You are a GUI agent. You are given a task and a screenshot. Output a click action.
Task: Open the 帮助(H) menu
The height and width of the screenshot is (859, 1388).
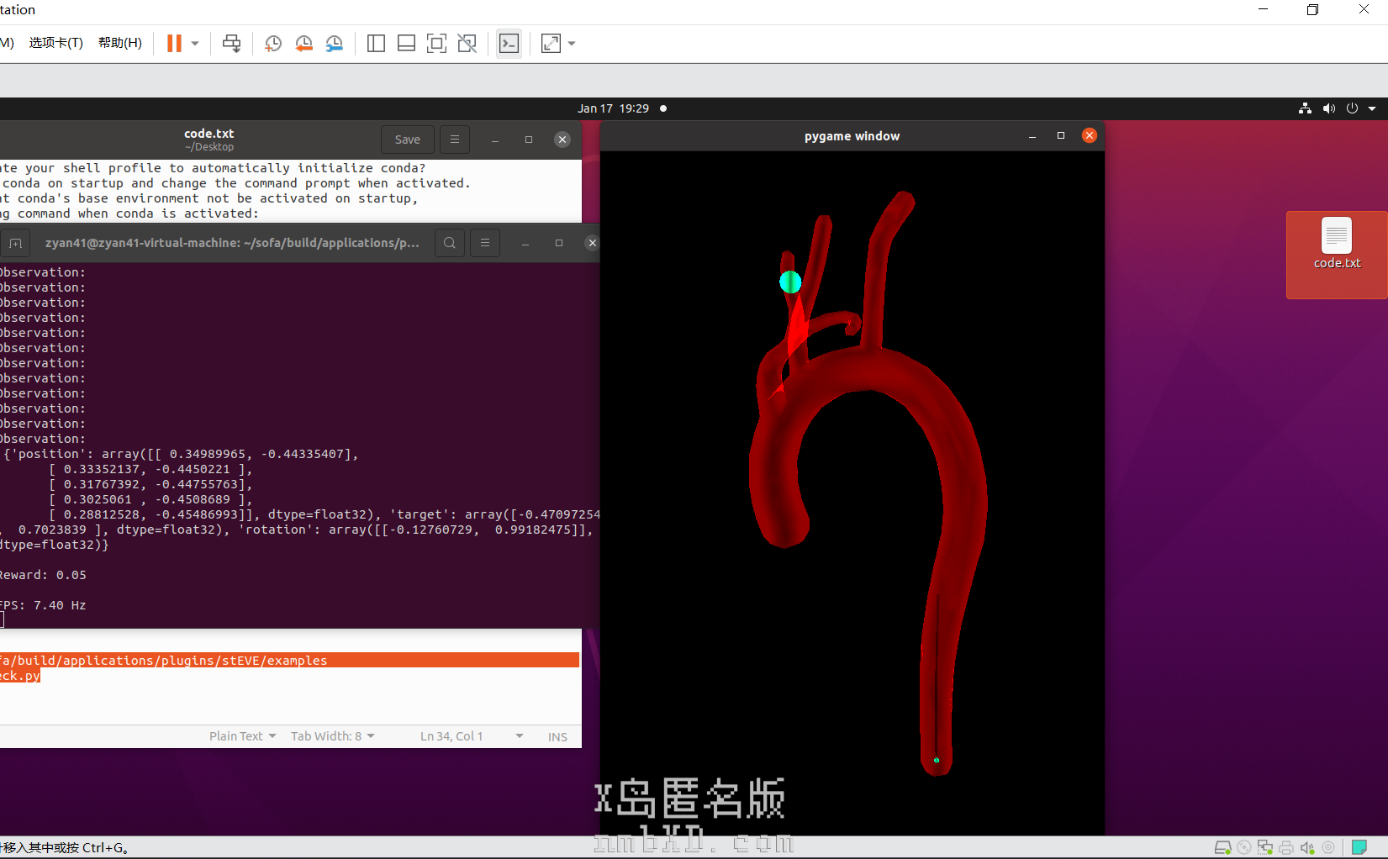coord(119,43)
